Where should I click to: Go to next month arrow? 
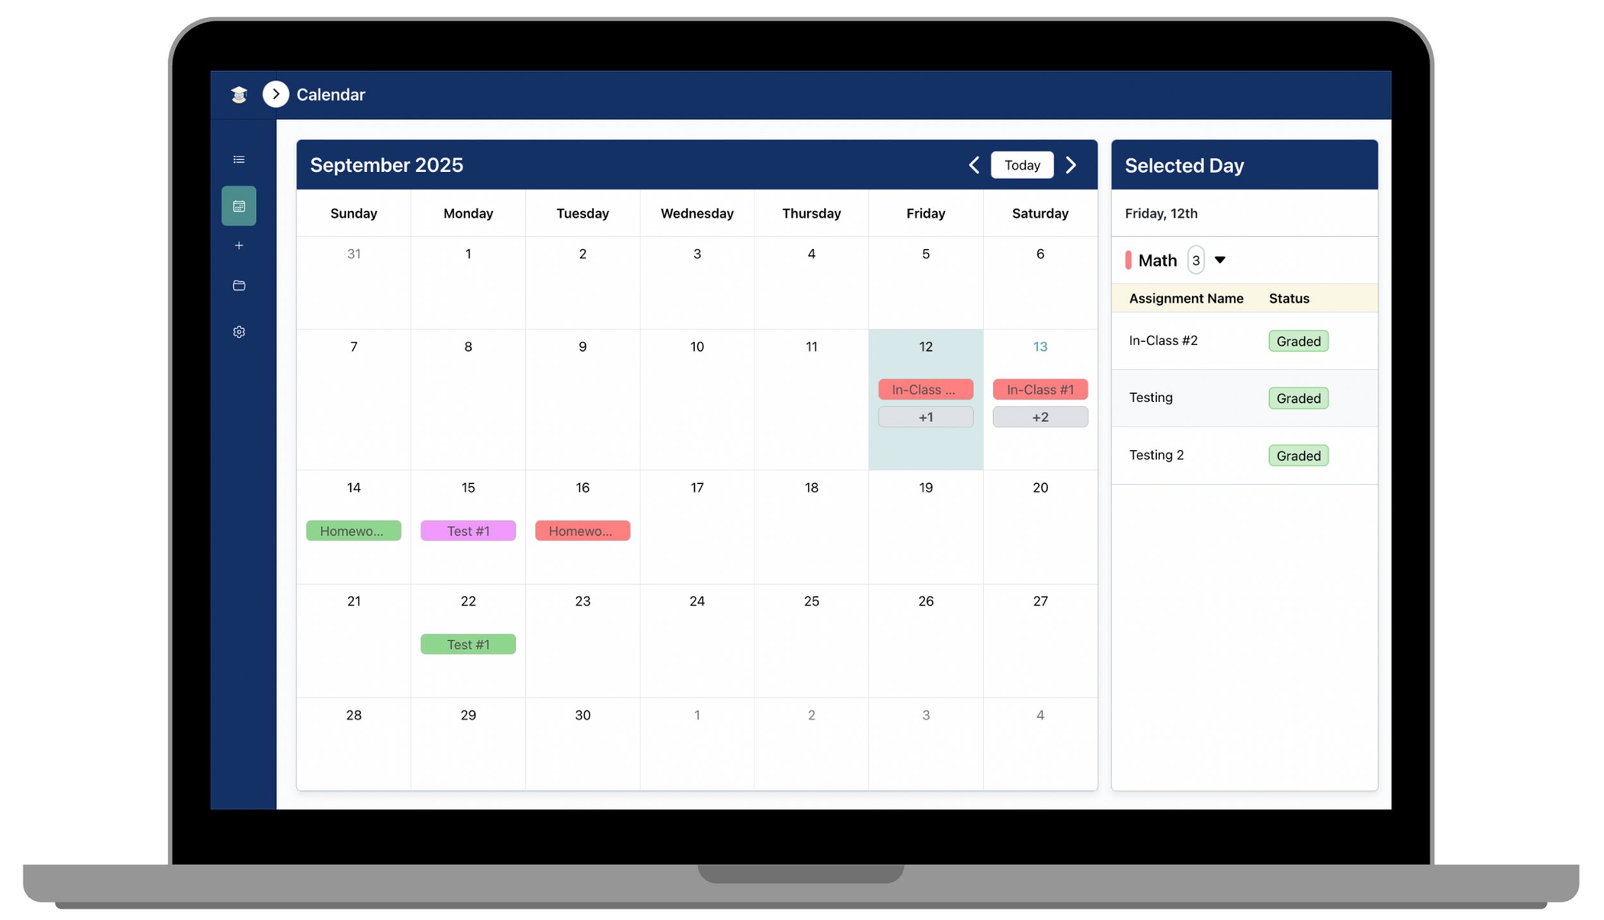[x=1070, y=165]
